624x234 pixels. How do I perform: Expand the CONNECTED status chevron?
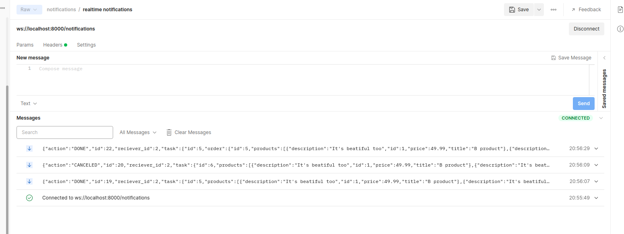pyautogui.click(x=601, y=118)
